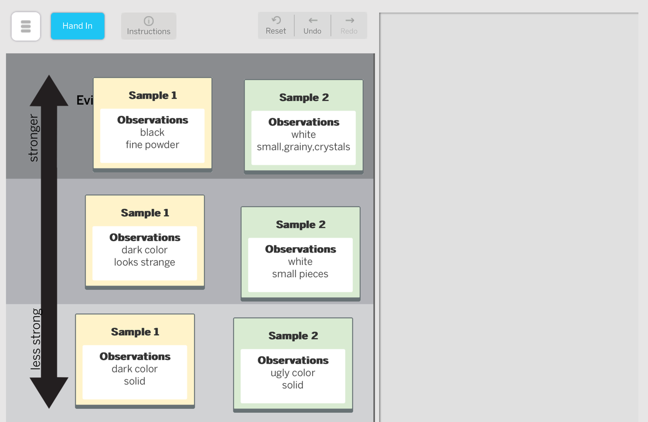648x422 pixels.
Task: Click the Undo label in the toolbar
Action: [312, 31]
